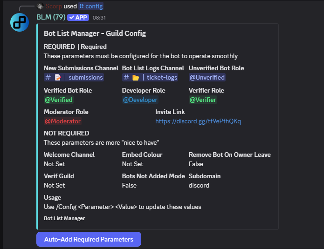The image size is (324, 249).
Task: Click the verified APP badge
Action: 78,18
